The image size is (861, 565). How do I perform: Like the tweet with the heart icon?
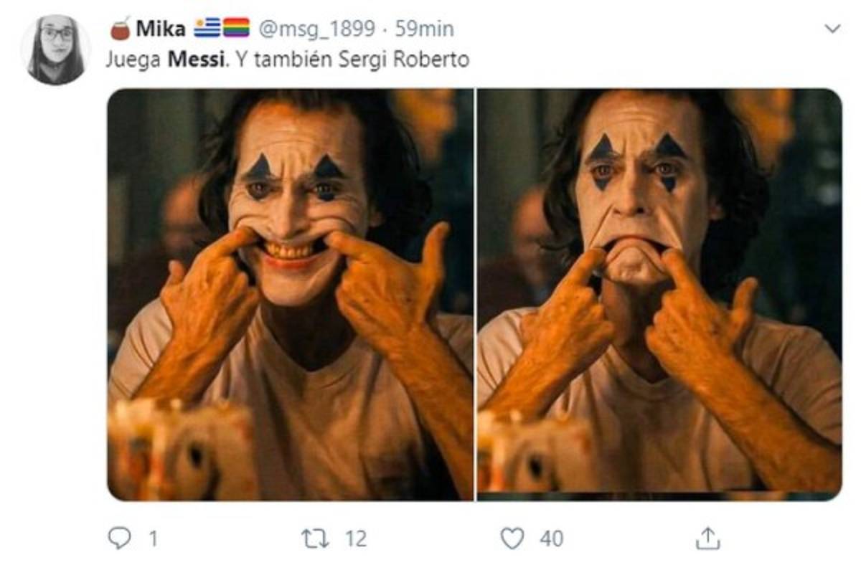click(512, 538)
